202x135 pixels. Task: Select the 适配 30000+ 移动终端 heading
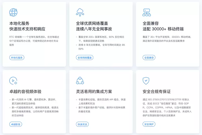[163, 29]
